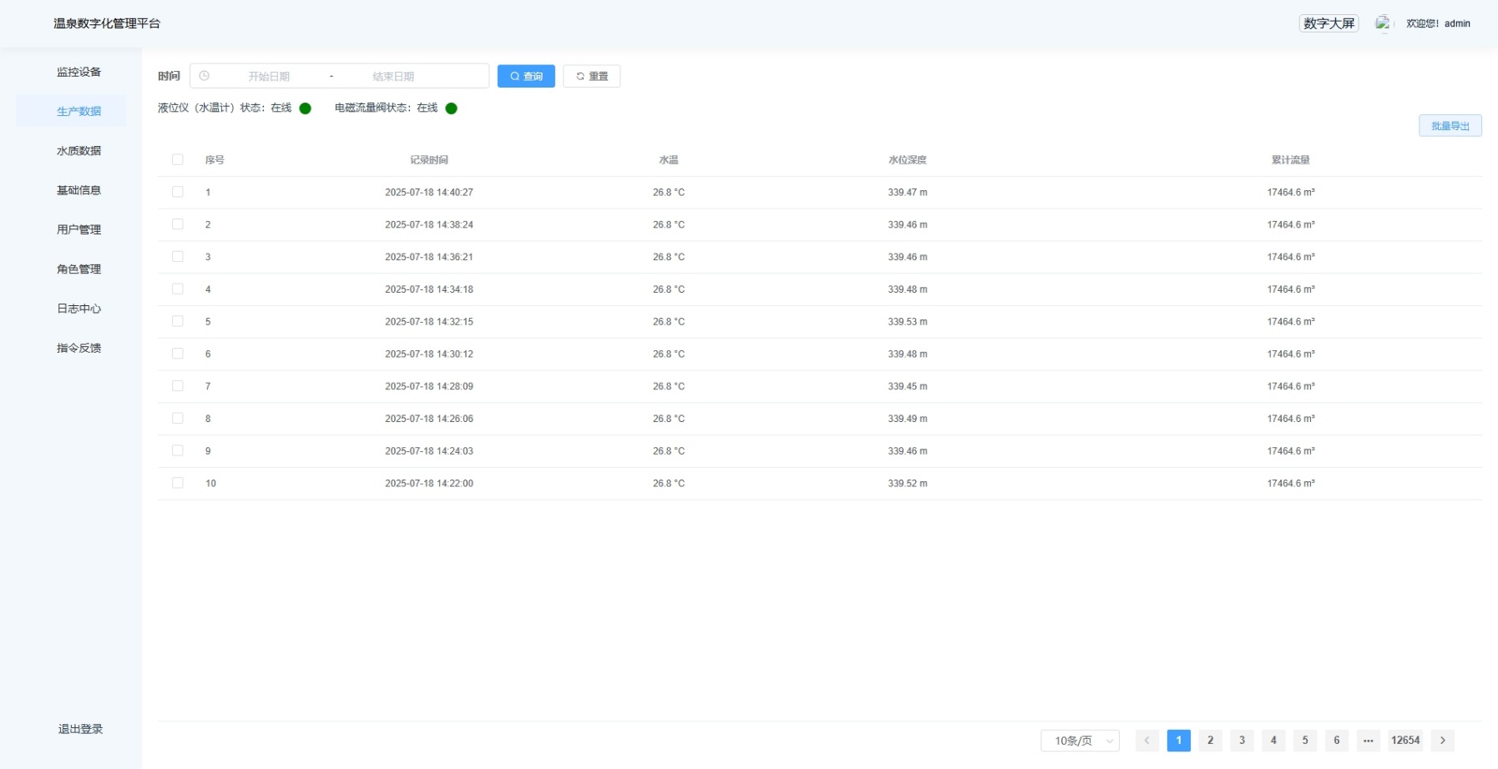Open the 数字大屏 digital dashboard button
The image size is (1498, 769).
point(1328,23)
